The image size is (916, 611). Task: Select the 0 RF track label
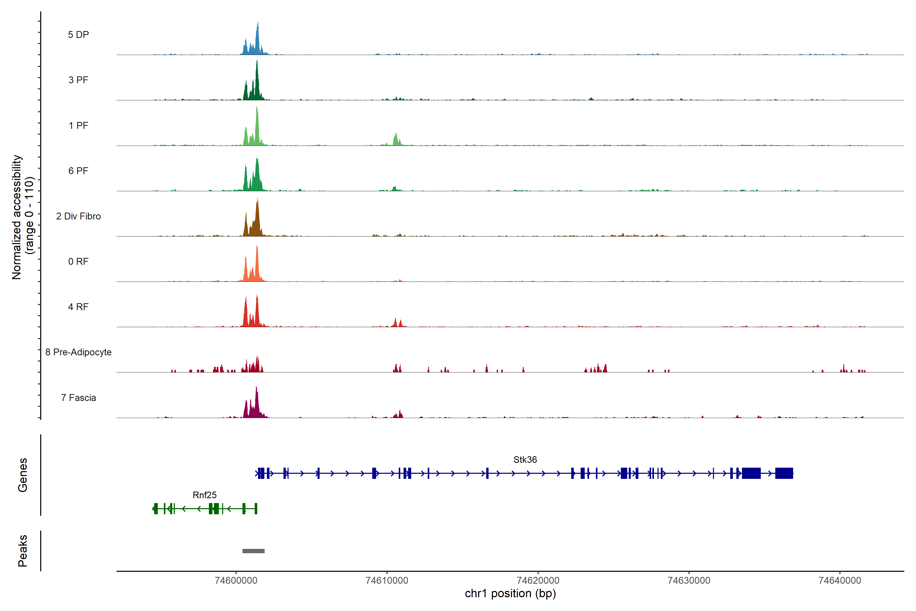point(78,261)
